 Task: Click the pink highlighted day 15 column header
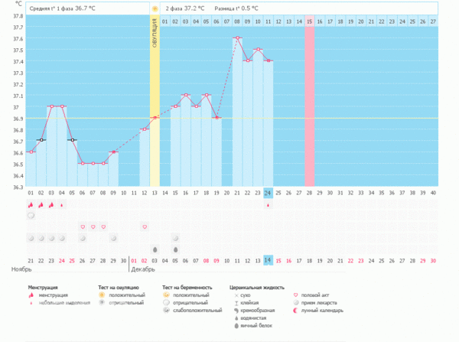coord(310,21)
